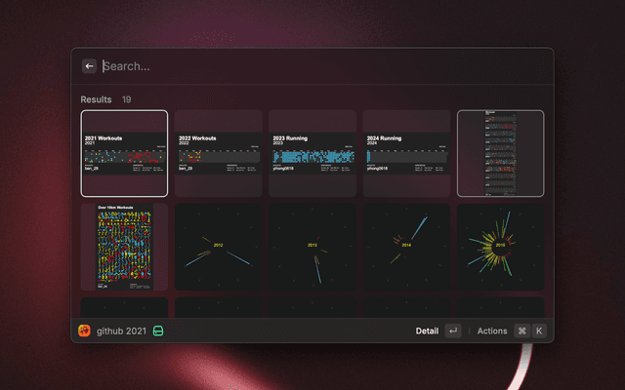Select the tall multi-year poster thumbnail
This screenshot has height=390, width=625.
point(500,153)
